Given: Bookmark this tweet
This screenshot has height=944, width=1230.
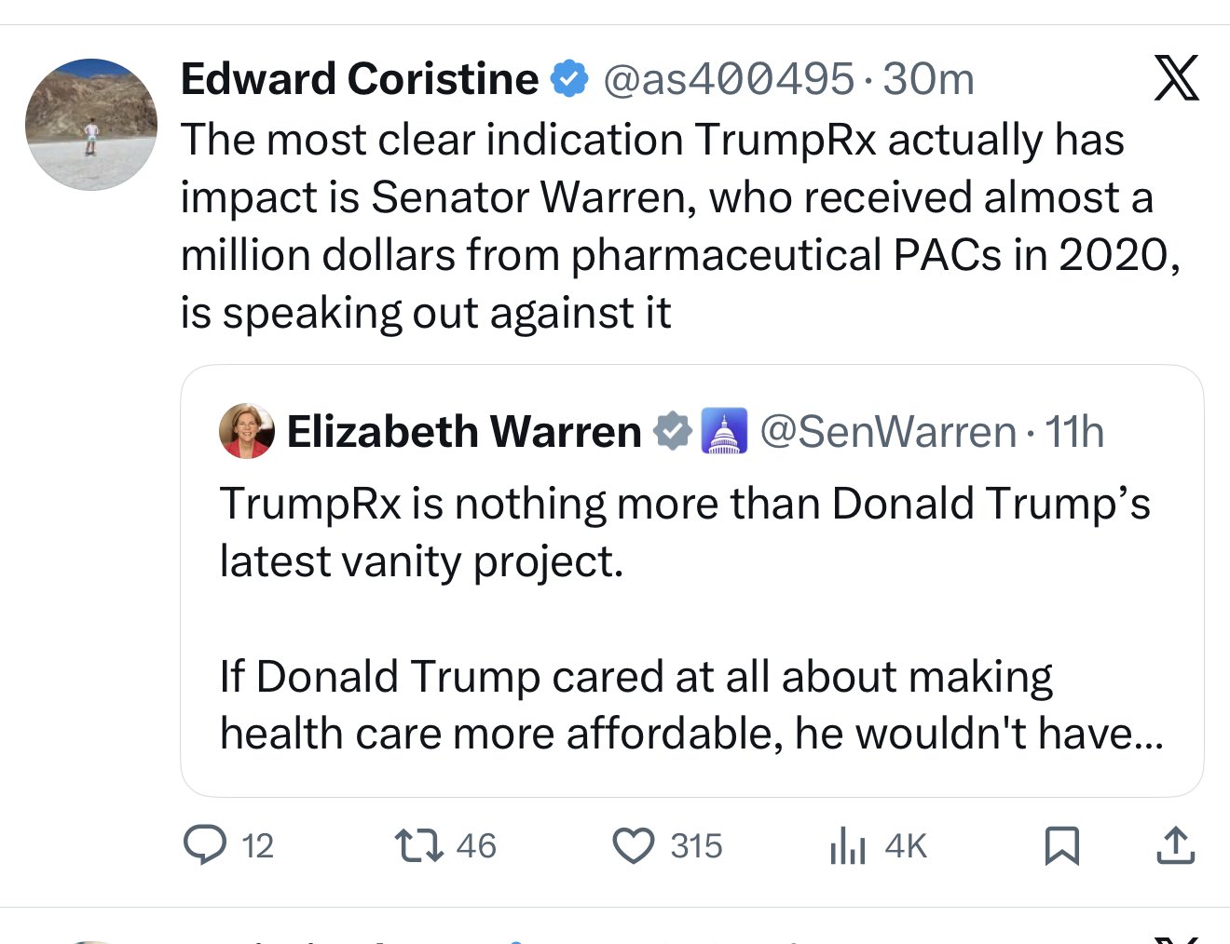Looking at the screenshot, I should tap(1062, 845).
